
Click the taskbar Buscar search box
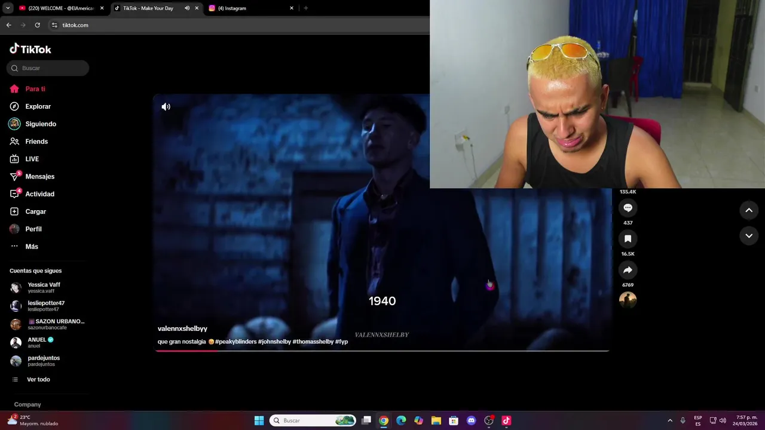click(x=313, y=420)
